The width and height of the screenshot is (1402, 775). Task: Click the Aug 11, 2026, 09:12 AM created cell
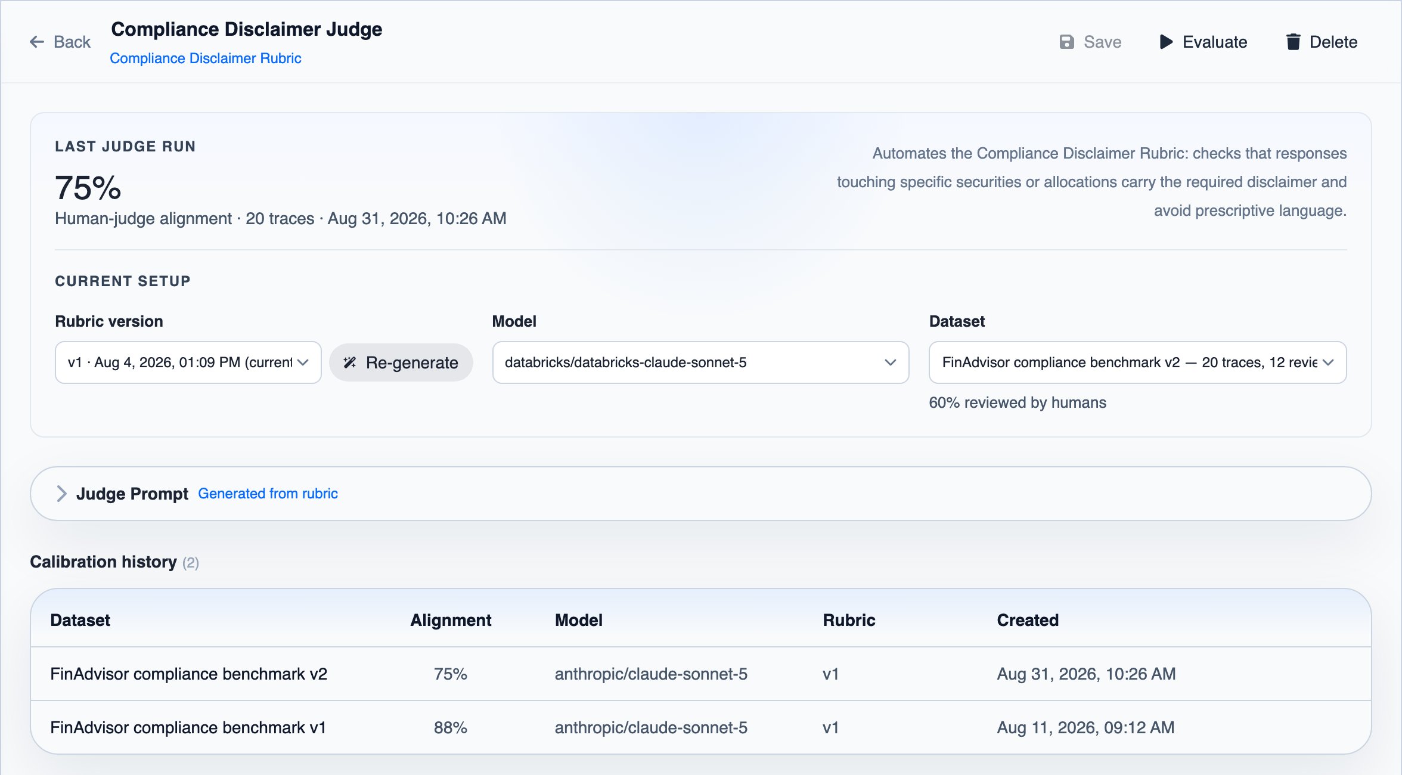click(1085, 727)
